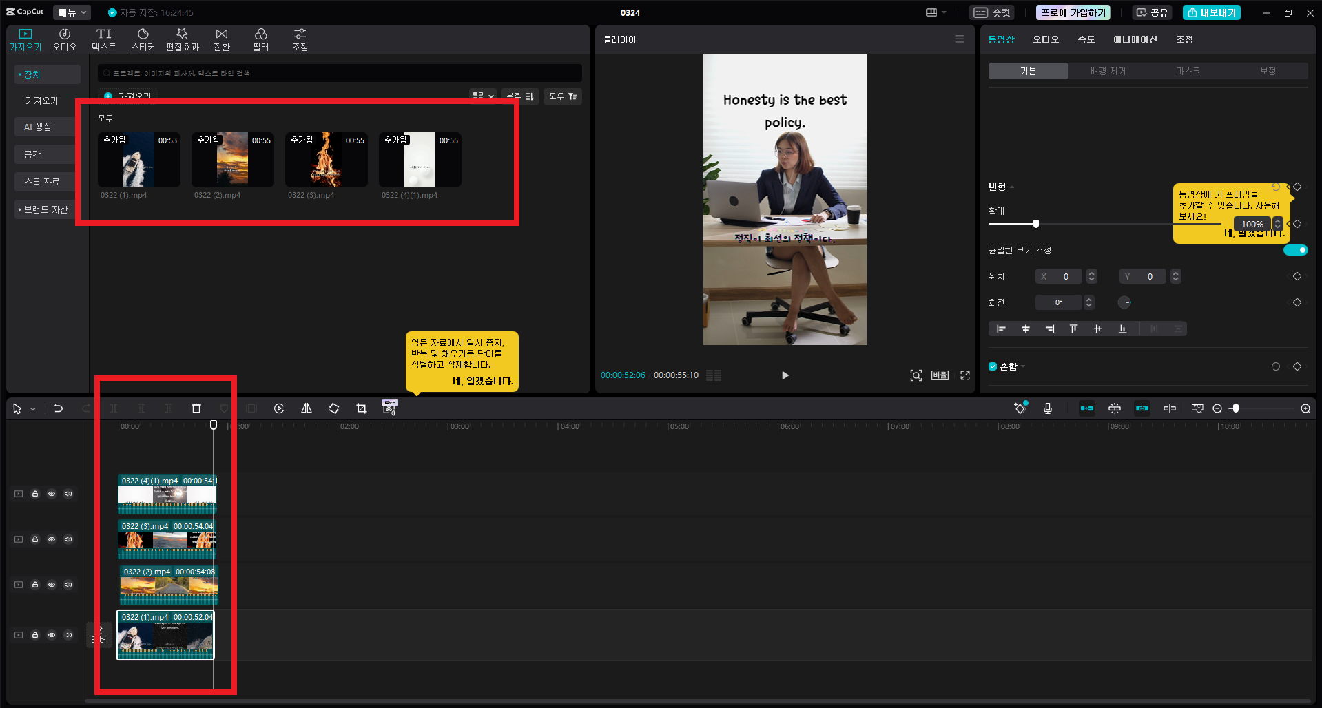Screen dimensions: 1322x708
Task: Zoom in the timeline with plus icon
Action: click(1305, 408)
